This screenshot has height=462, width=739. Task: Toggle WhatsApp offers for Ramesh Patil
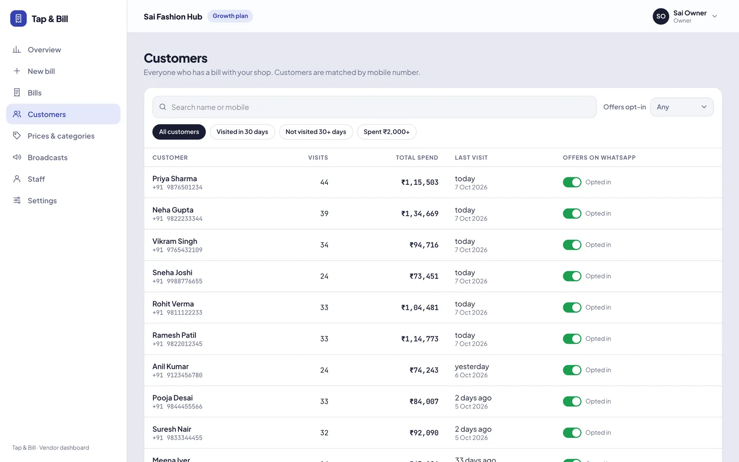click(x=572, y=339)
